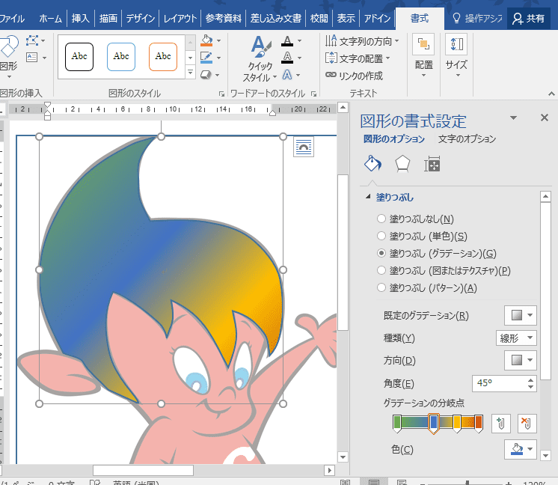Close the 図形の書式設定 pane
This screenshot has height=485, width=558.
coord(544,118)
